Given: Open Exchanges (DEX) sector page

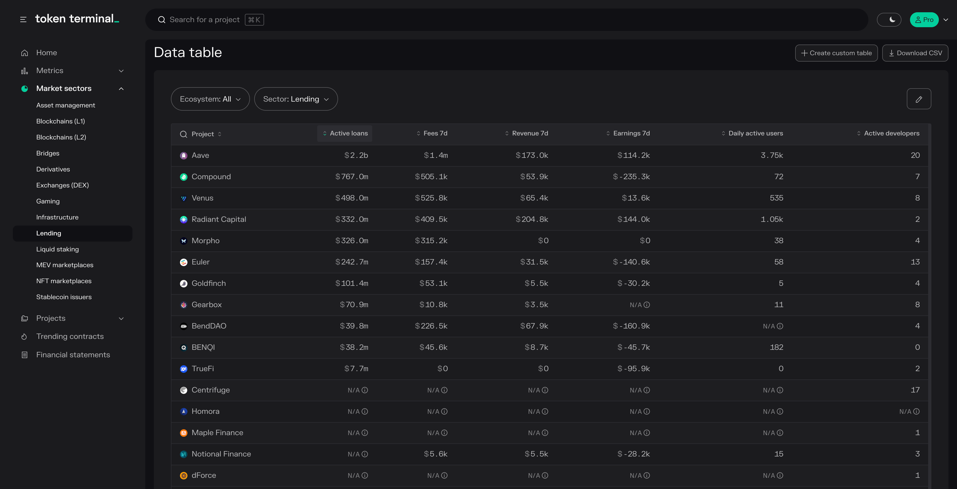Looking at the screenshot, I should [x=62, y=185].
